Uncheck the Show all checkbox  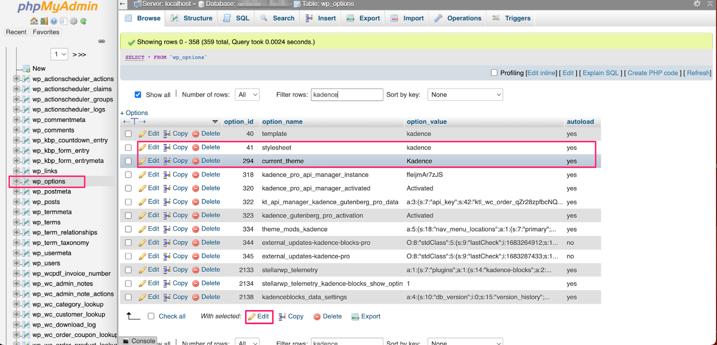click(x=138, y=94)
